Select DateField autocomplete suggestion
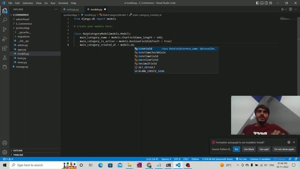The width and height of the screenshot is (300, 169). pyautogui.click(x=176, y=49)
